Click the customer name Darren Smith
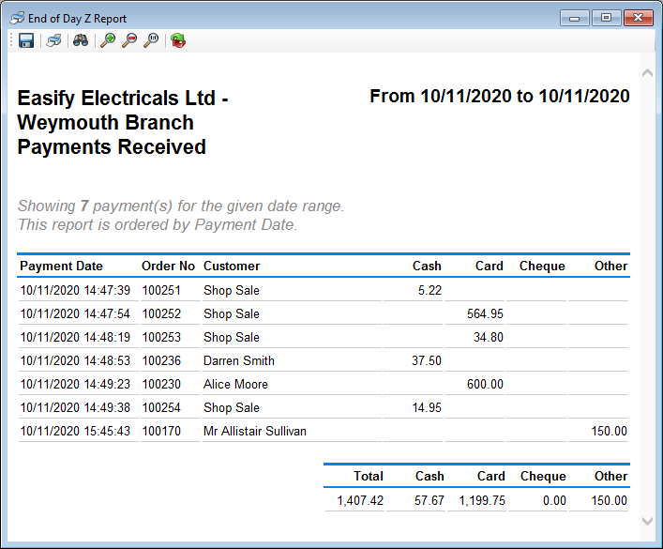 pos(239,360)
